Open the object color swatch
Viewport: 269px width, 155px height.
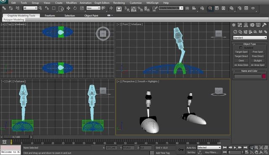tap(264, 76)
